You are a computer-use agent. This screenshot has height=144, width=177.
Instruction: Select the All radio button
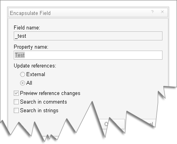(22, 83)
